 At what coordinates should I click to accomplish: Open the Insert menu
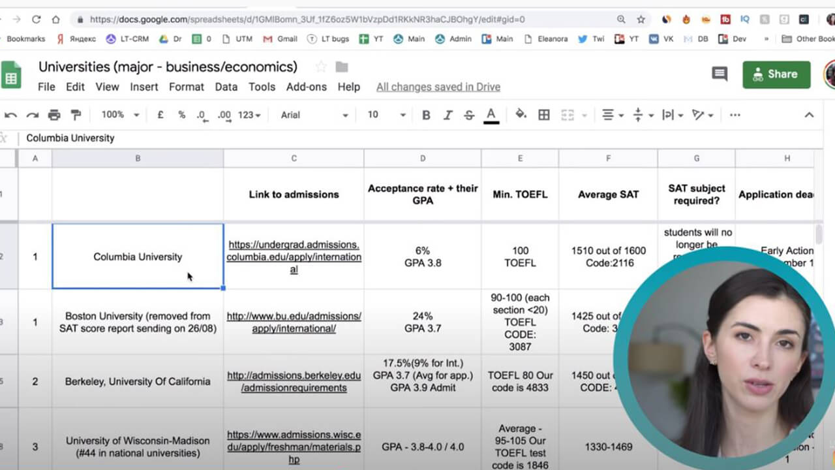(x=144, y=87)
